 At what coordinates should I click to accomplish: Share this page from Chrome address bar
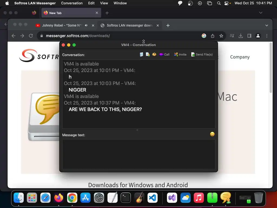pyautogui.click(x=213, y=36)
